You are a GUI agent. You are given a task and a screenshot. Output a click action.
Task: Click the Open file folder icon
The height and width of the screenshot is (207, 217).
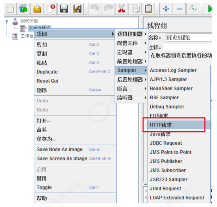coord(37,9)
